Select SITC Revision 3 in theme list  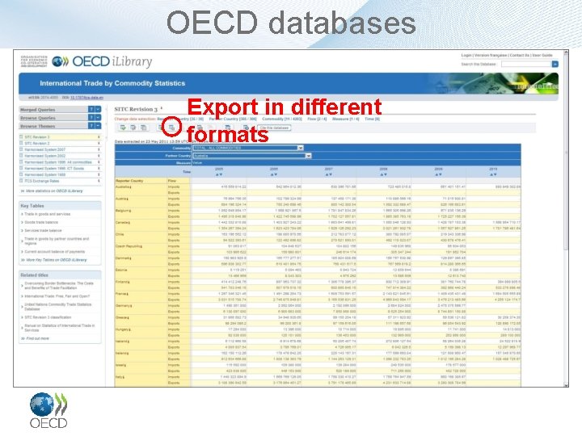click(x=37, y=137)
